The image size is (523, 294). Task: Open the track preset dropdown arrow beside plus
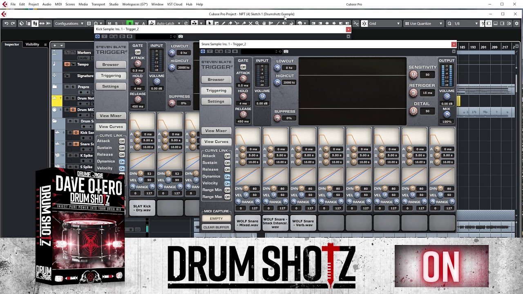pyautogui.click(x=62, y=45)
